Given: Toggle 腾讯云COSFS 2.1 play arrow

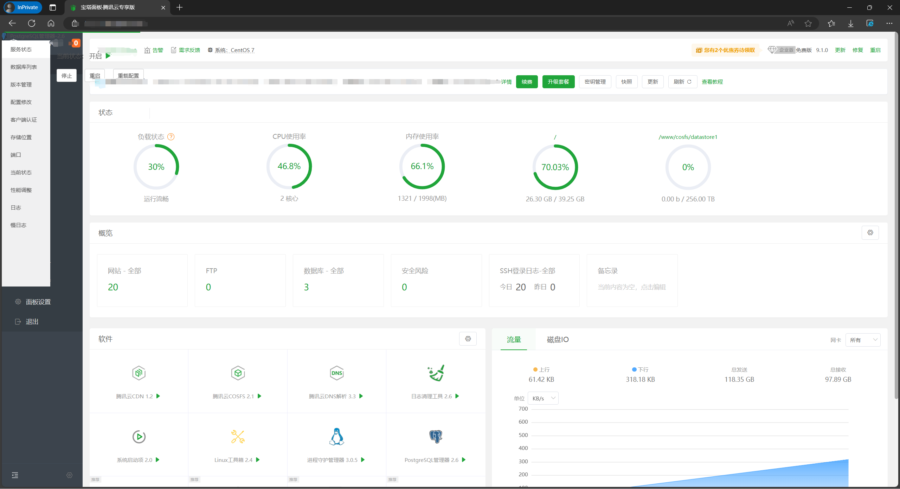Looking at the screenshot, I should 259,396.
